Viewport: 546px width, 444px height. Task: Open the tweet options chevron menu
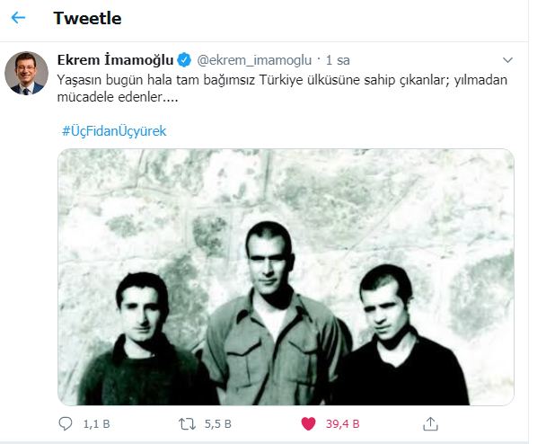click(x=507, y=60)
